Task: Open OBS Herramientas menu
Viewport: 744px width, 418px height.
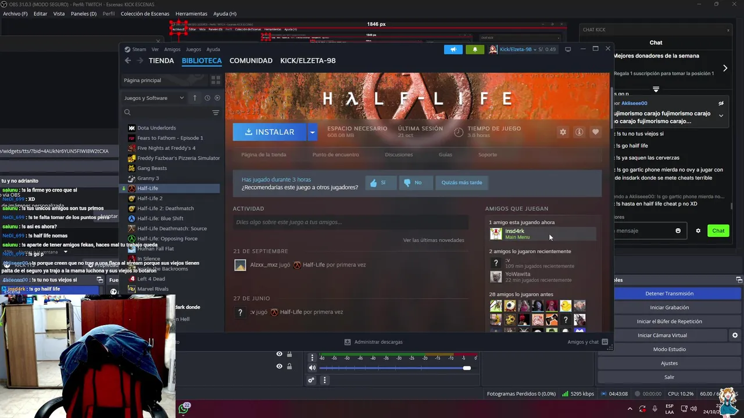Action: click(191, 13)
